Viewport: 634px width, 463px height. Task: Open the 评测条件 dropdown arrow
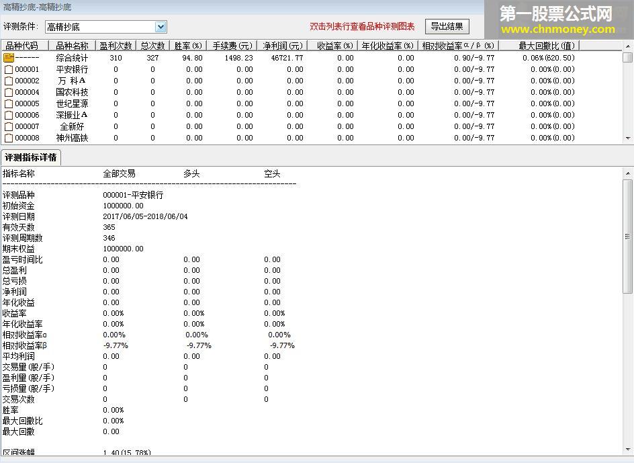[161, 27]
